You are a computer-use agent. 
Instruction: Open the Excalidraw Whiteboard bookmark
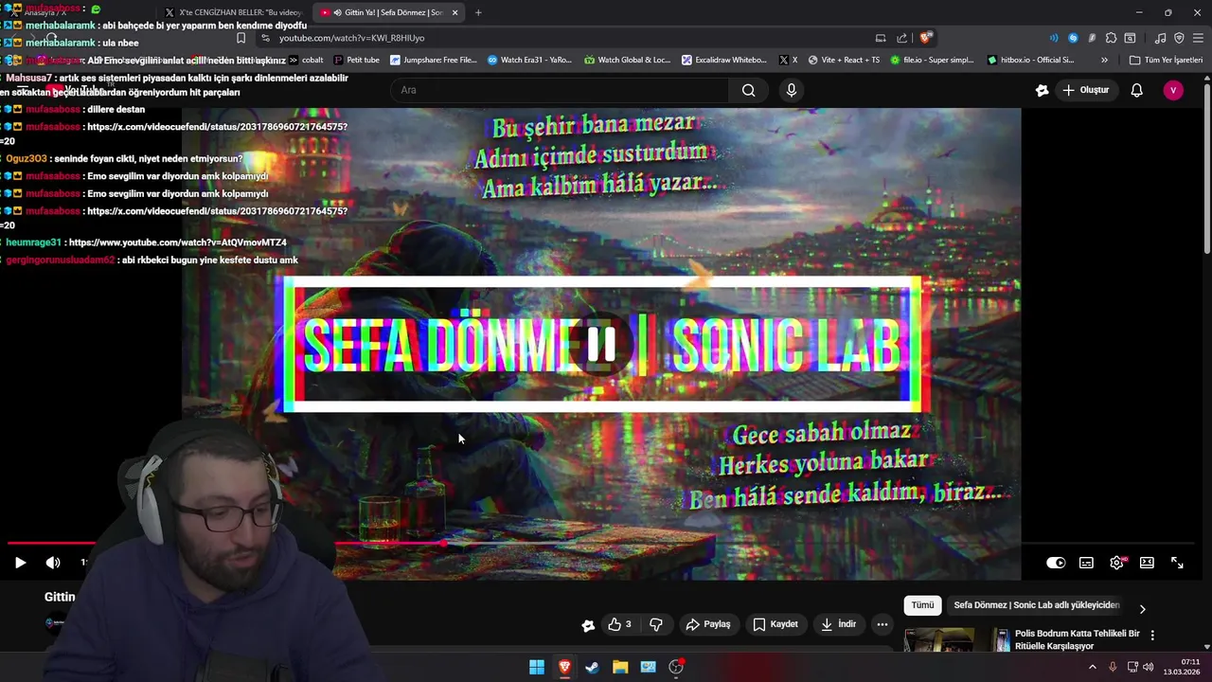724,60
